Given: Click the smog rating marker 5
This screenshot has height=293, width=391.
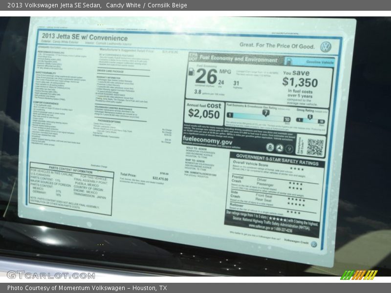Looking at the screenshot, I should click(310, 117).
